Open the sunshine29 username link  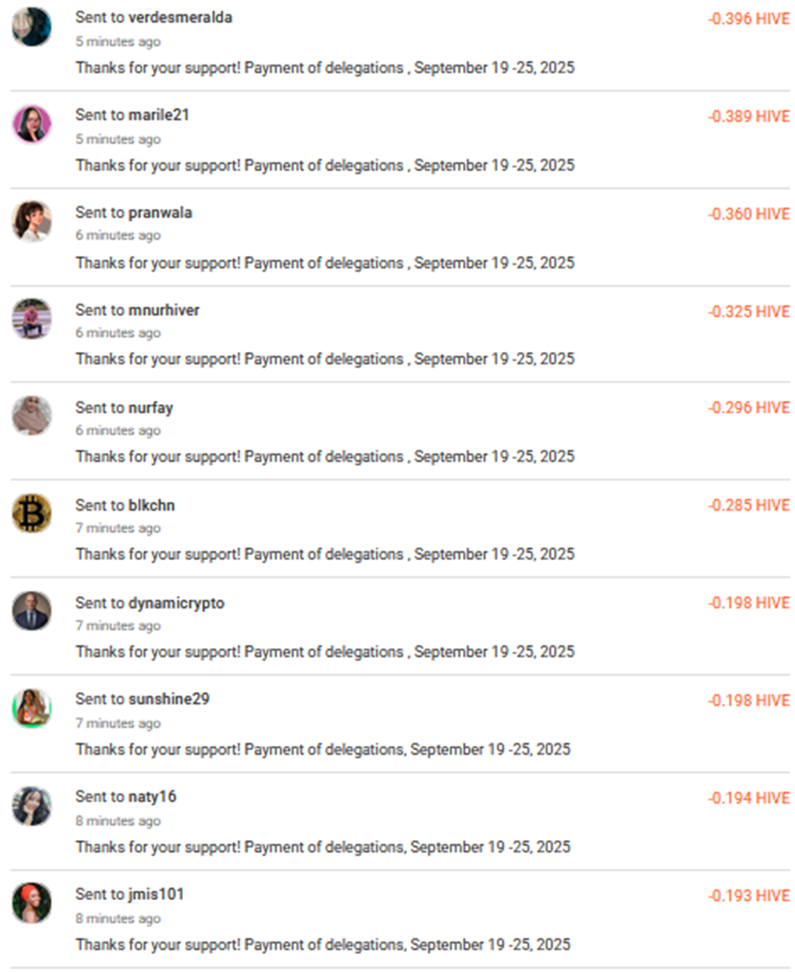(x=169, y=699)
